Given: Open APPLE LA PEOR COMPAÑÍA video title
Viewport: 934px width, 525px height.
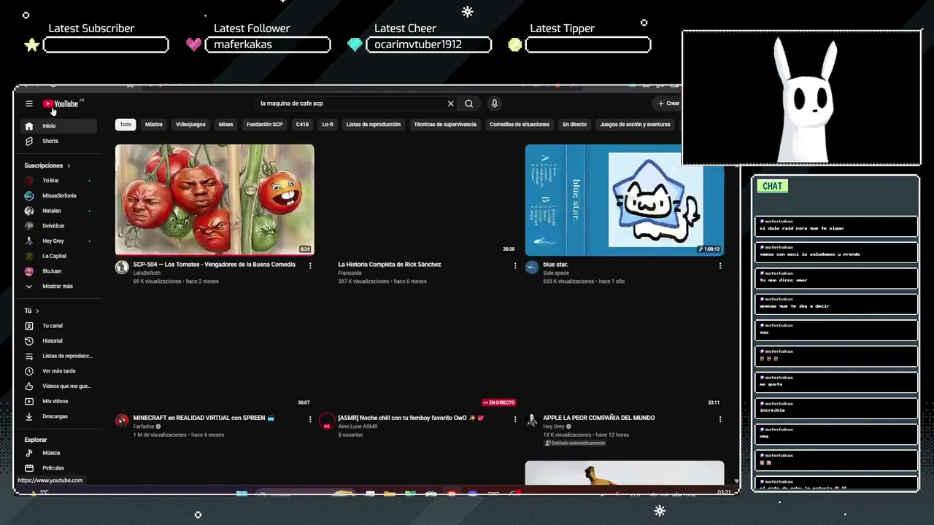Looking at the screenshot, I should coord(599,418).
